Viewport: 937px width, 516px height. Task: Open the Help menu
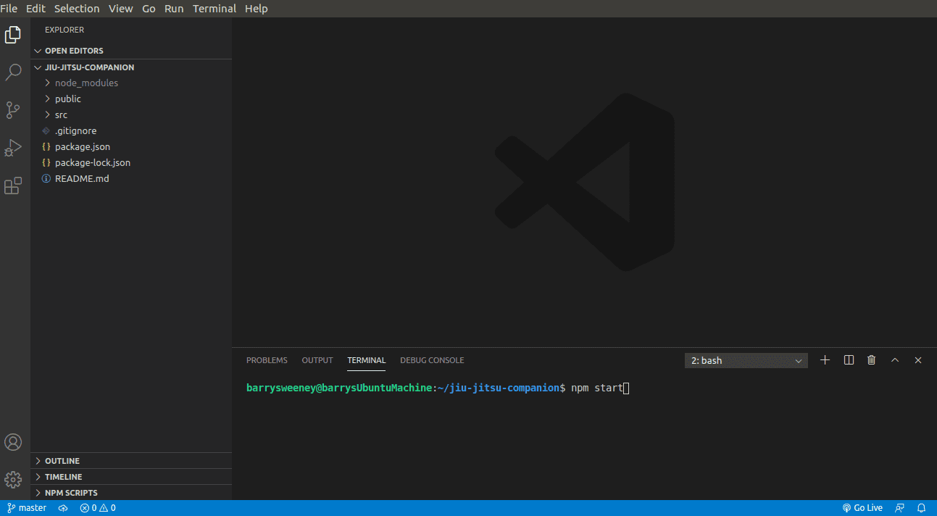pyautogui.click(x=257, y=9)
